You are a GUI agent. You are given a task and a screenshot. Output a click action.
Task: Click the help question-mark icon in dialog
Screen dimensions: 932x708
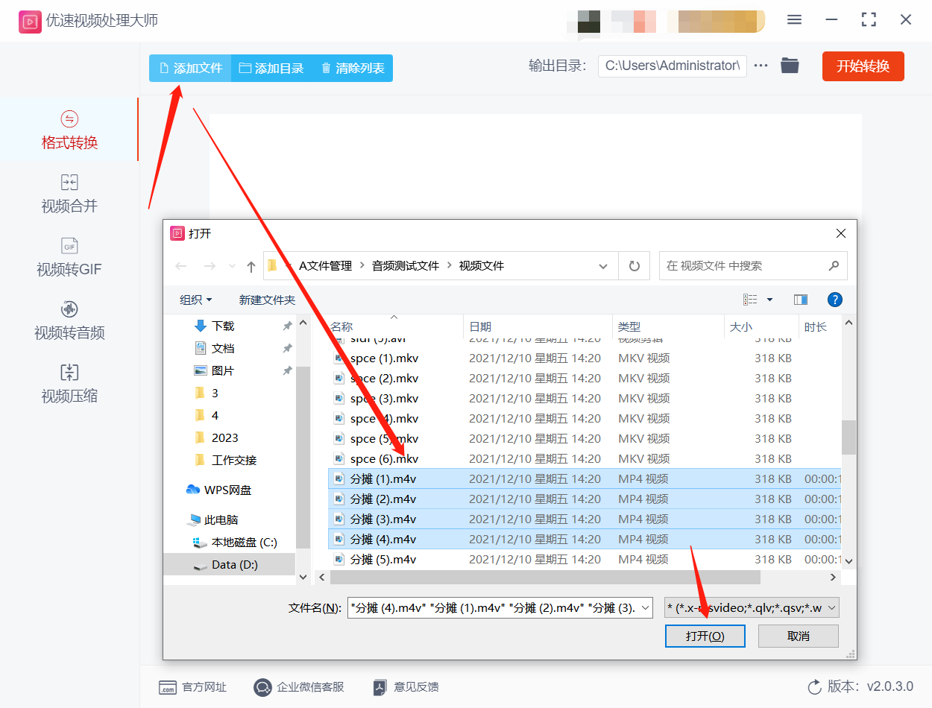pyautogui.click(x=835, y=300)
